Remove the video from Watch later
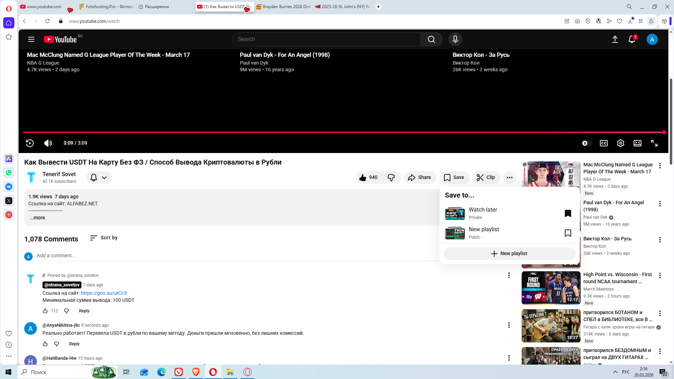Image resolution: width=674 pixels, height=379 pixels. 568,213
